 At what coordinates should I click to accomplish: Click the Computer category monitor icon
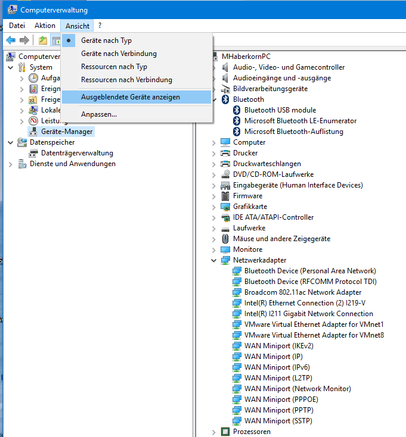[225, 142]
